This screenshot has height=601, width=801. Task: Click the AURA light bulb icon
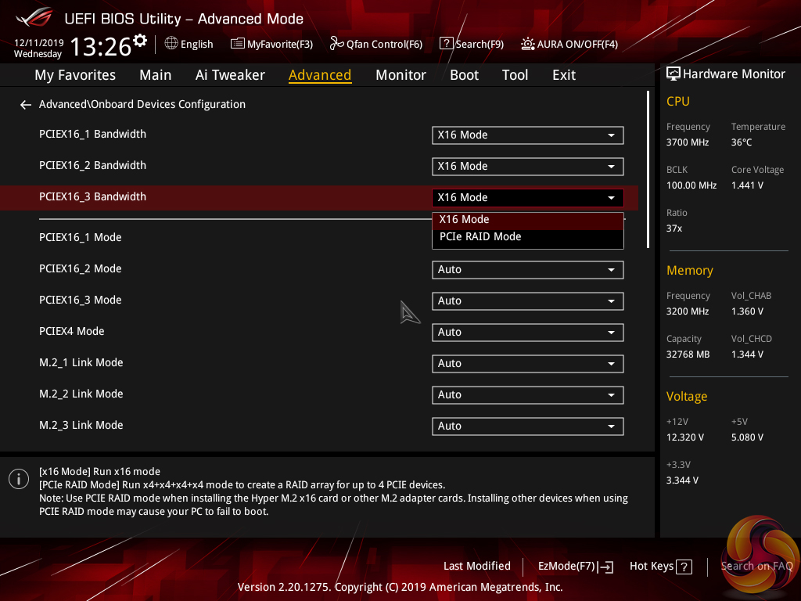coord(528,44)
